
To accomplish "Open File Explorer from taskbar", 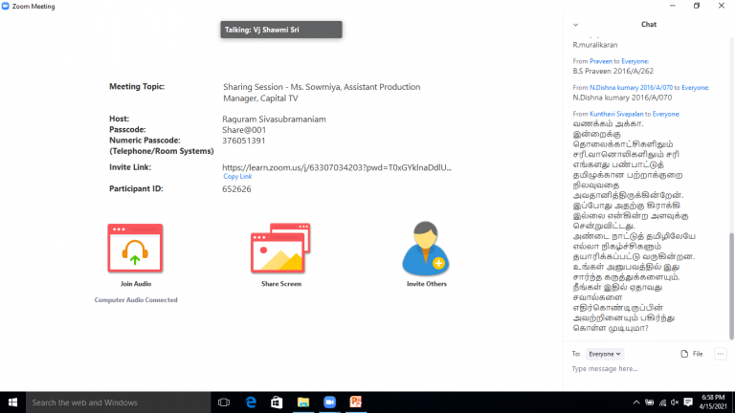I will 303,402.
